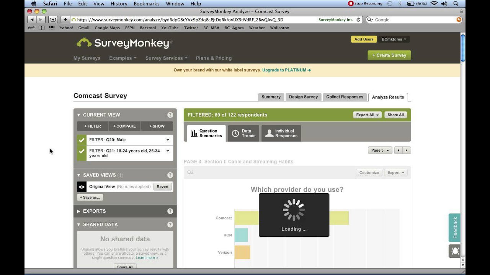Click the + Compare button

tap(125, 126)
